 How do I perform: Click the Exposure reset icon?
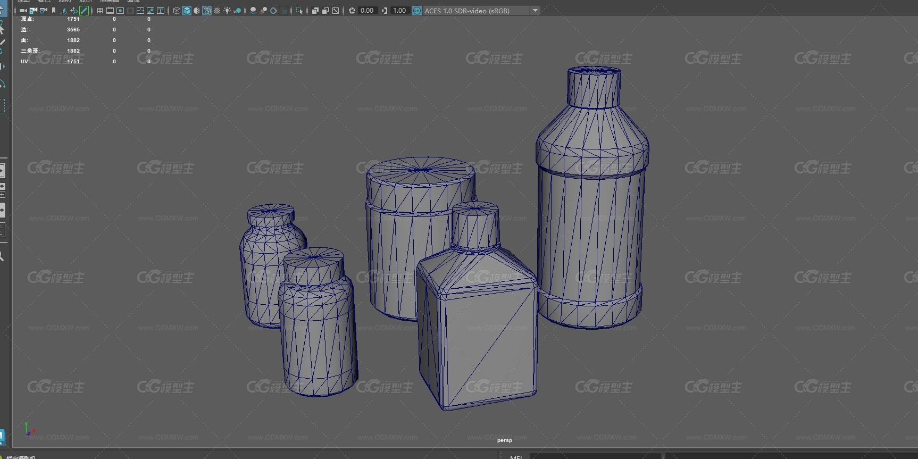[352, 11]
